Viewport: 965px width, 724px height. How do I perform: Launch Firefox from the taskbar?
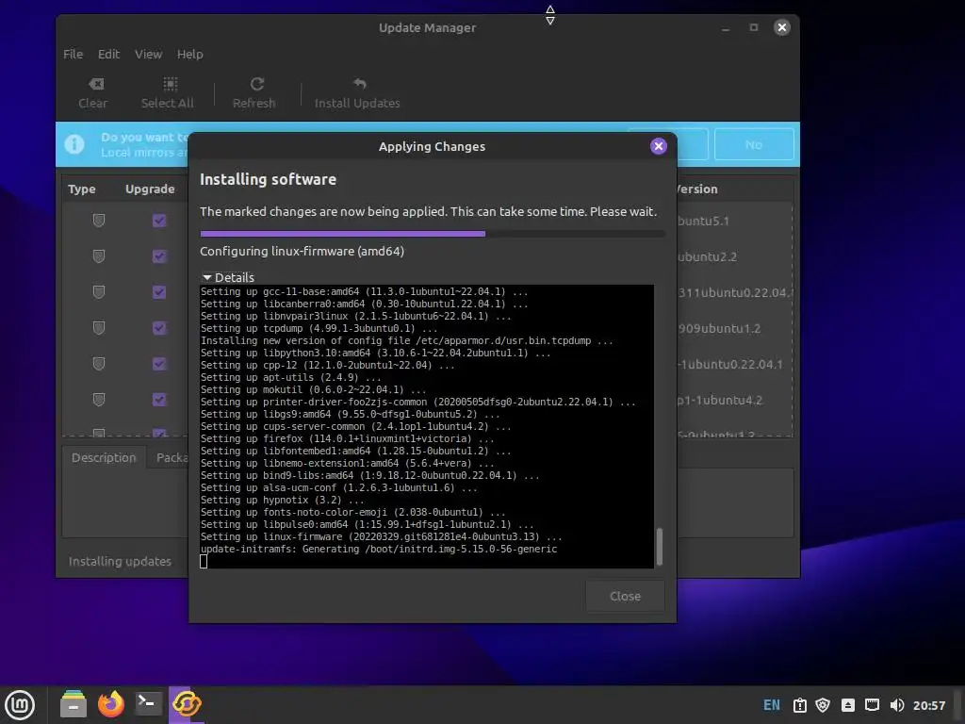(x=111, y=703)
